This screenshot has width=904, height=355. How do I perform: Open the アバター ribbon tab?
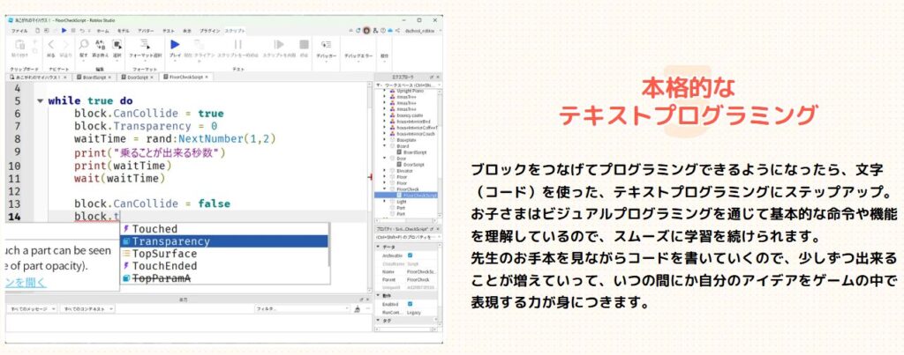coord(146,31)
